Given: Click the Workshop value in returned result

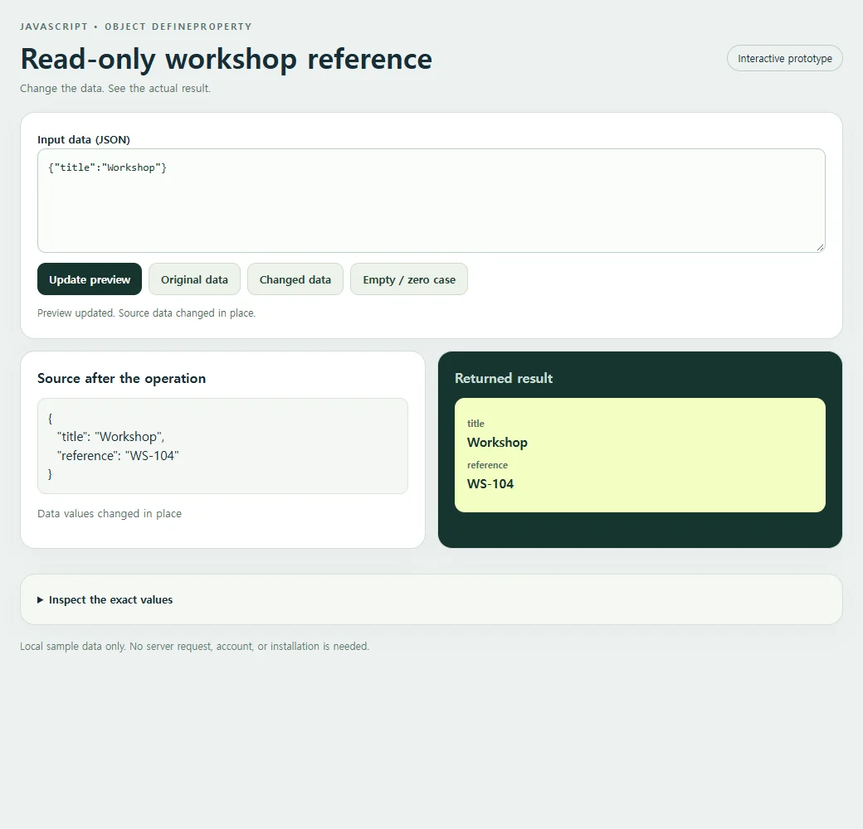Looking at the screenshot, I should click(497, 443).
